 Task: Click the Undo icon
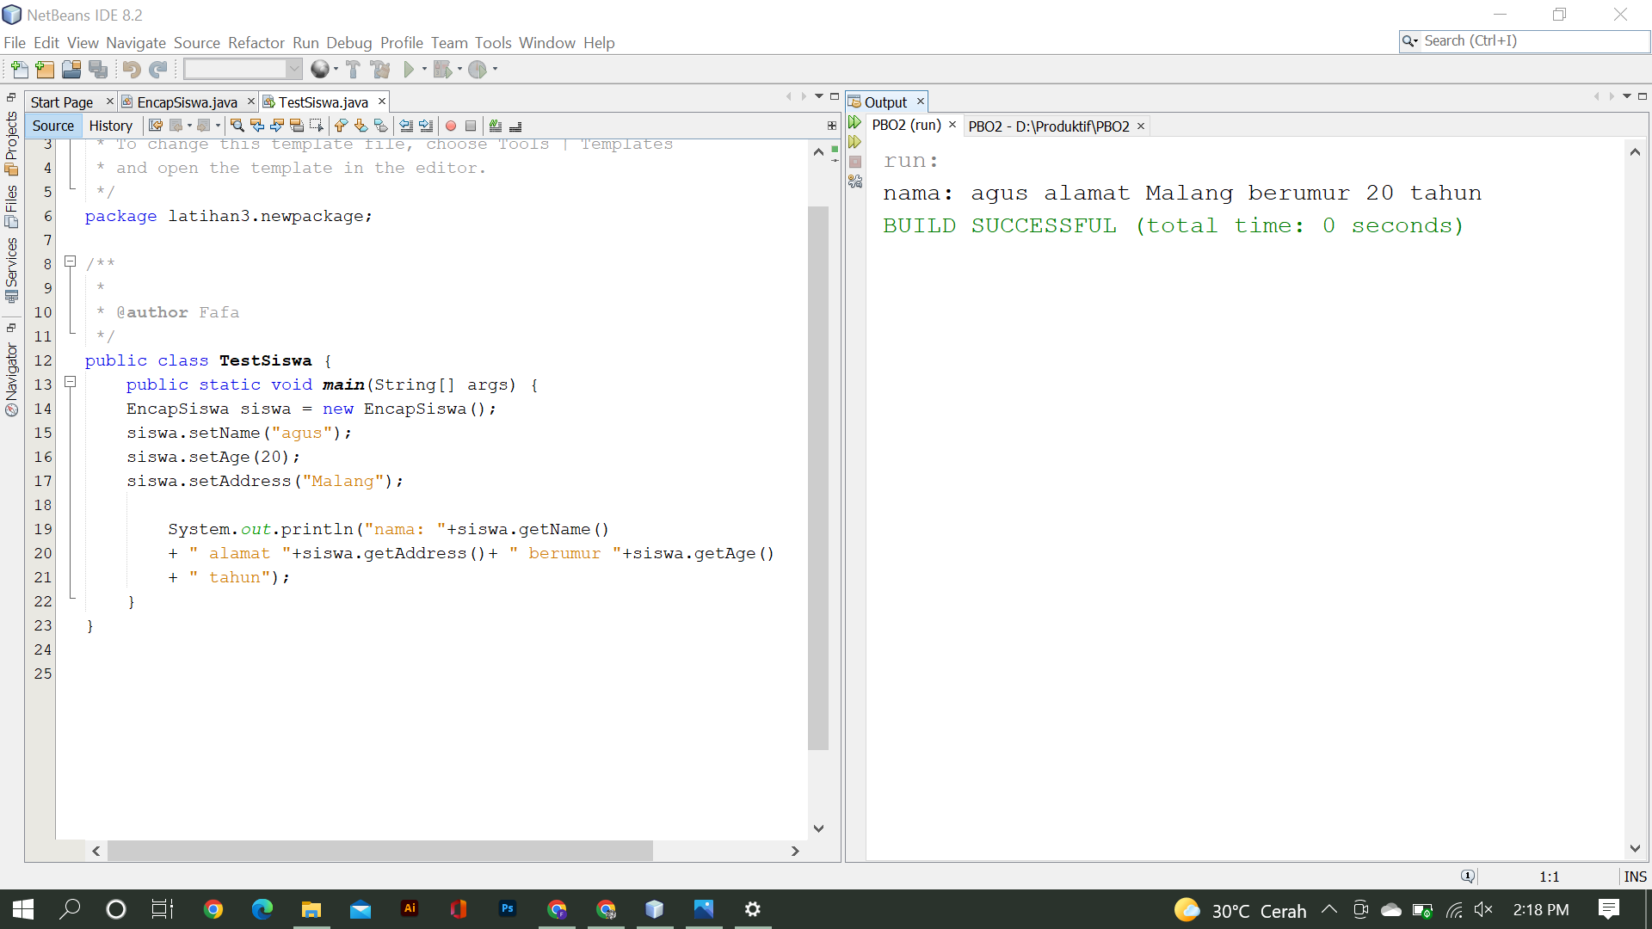click(x=130, y=69)
